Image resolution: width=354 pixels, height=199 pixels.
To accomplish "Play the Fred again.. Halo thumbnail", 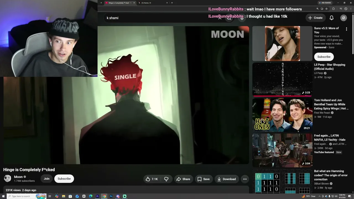I will 282,150.
